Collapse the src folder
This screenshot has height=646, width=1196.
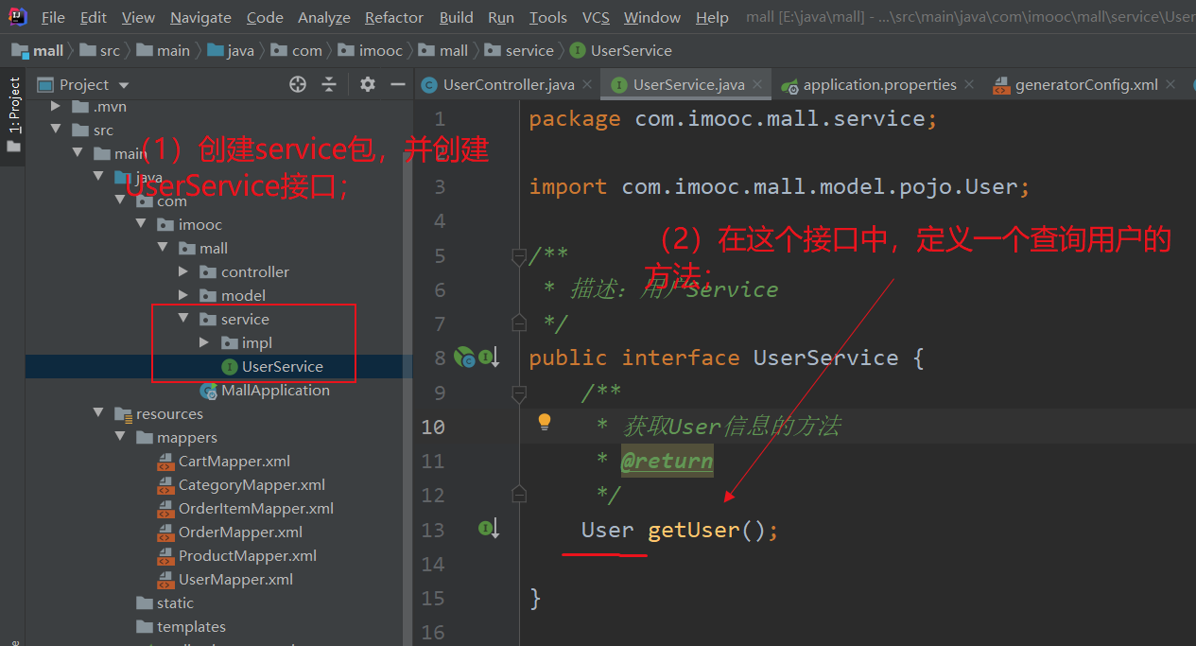pyautogui.click(x=56, y=131)
